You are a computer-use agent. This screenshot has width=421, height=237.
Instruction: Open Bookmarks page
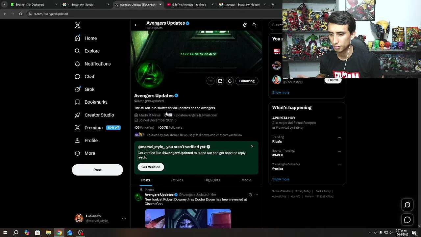tap(91, 102)
